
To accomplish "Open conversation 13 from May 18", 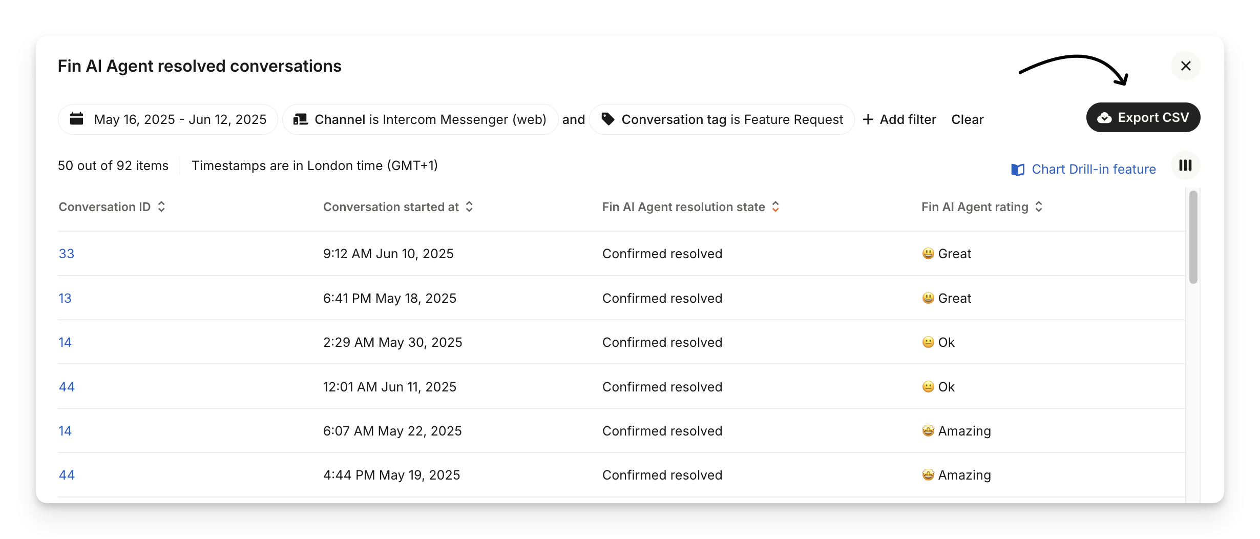I will coord(65,298).
